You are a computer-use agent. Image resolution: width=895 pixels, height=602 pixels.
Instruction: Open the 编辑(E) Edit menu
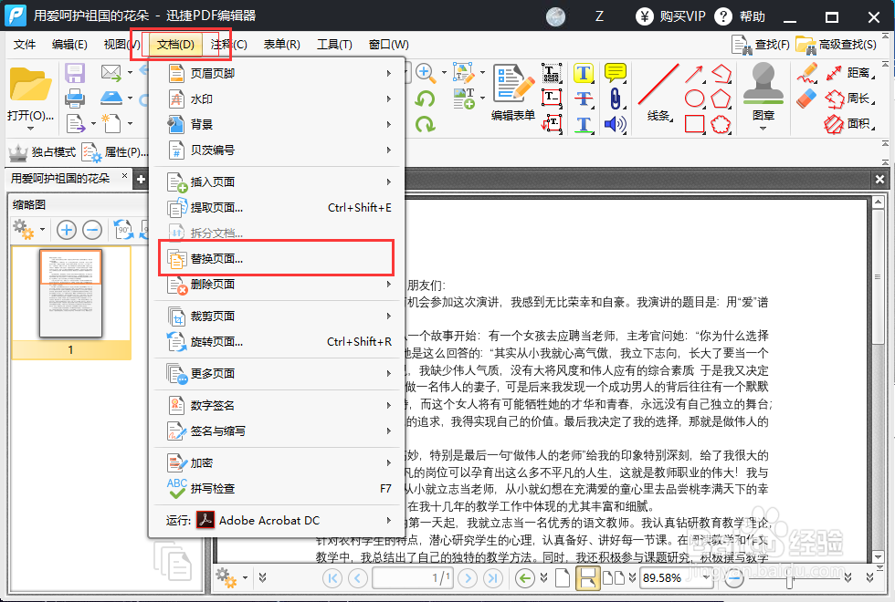click(x=69, y=45)
